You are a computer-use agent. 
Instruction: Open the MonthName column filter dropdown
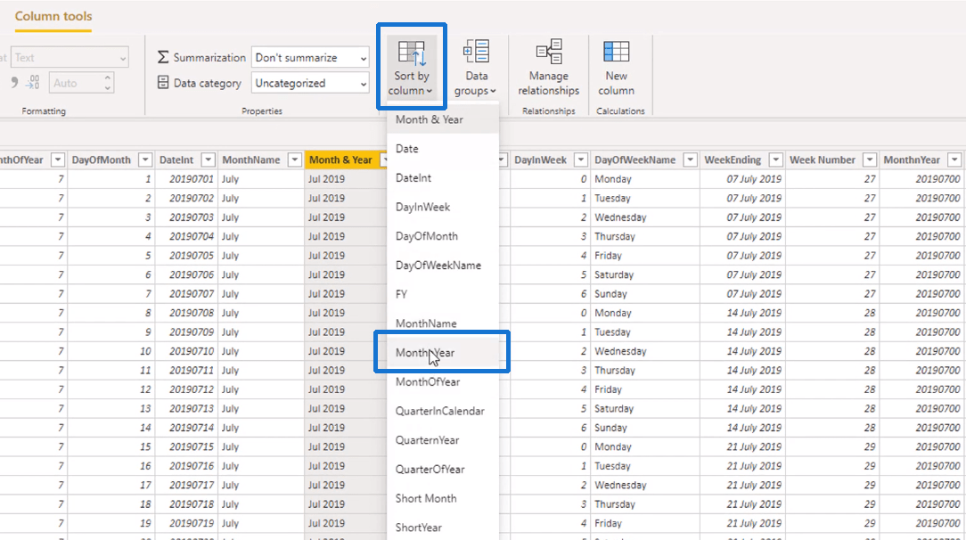[x=294, y=160]
